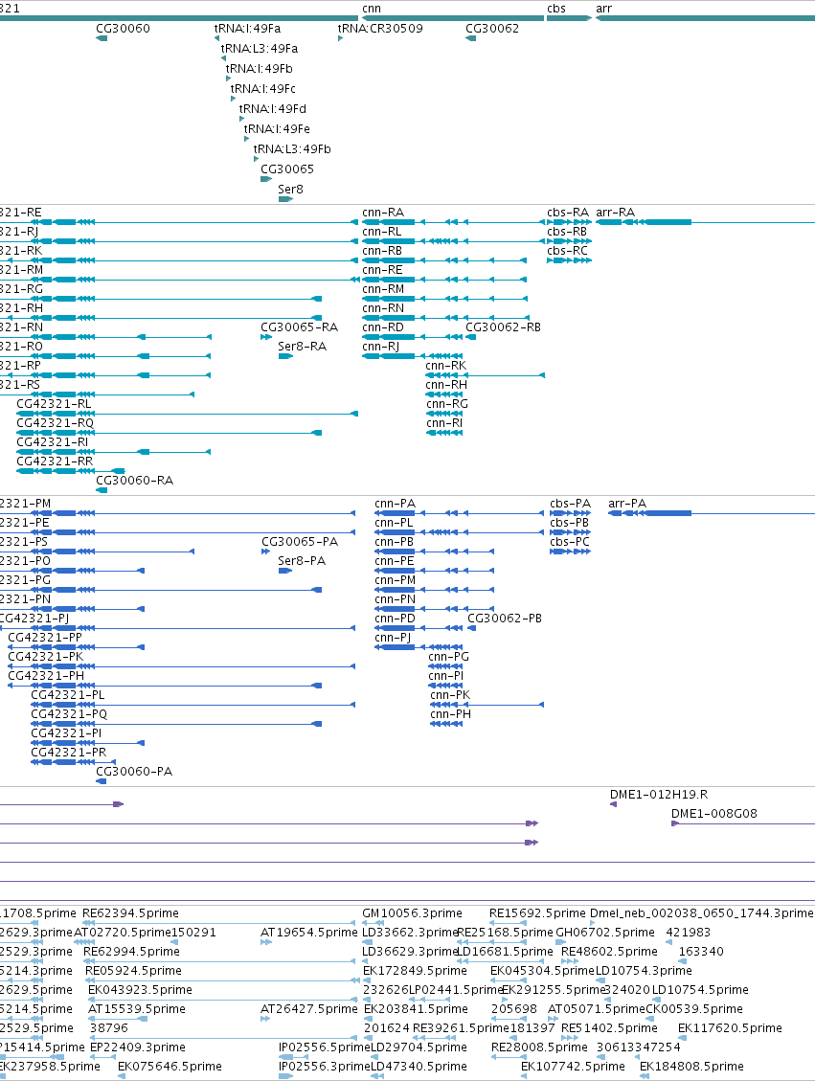
Task: Click the CG30062 gene label
Action: click(x=491, y=29)
